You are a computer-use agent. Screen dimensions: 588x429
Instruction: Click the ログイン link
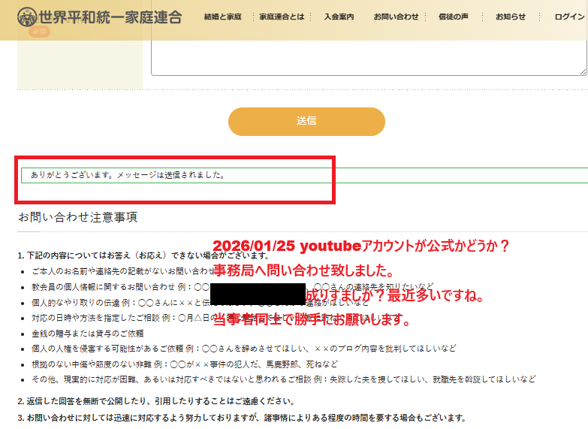point(569,17)
